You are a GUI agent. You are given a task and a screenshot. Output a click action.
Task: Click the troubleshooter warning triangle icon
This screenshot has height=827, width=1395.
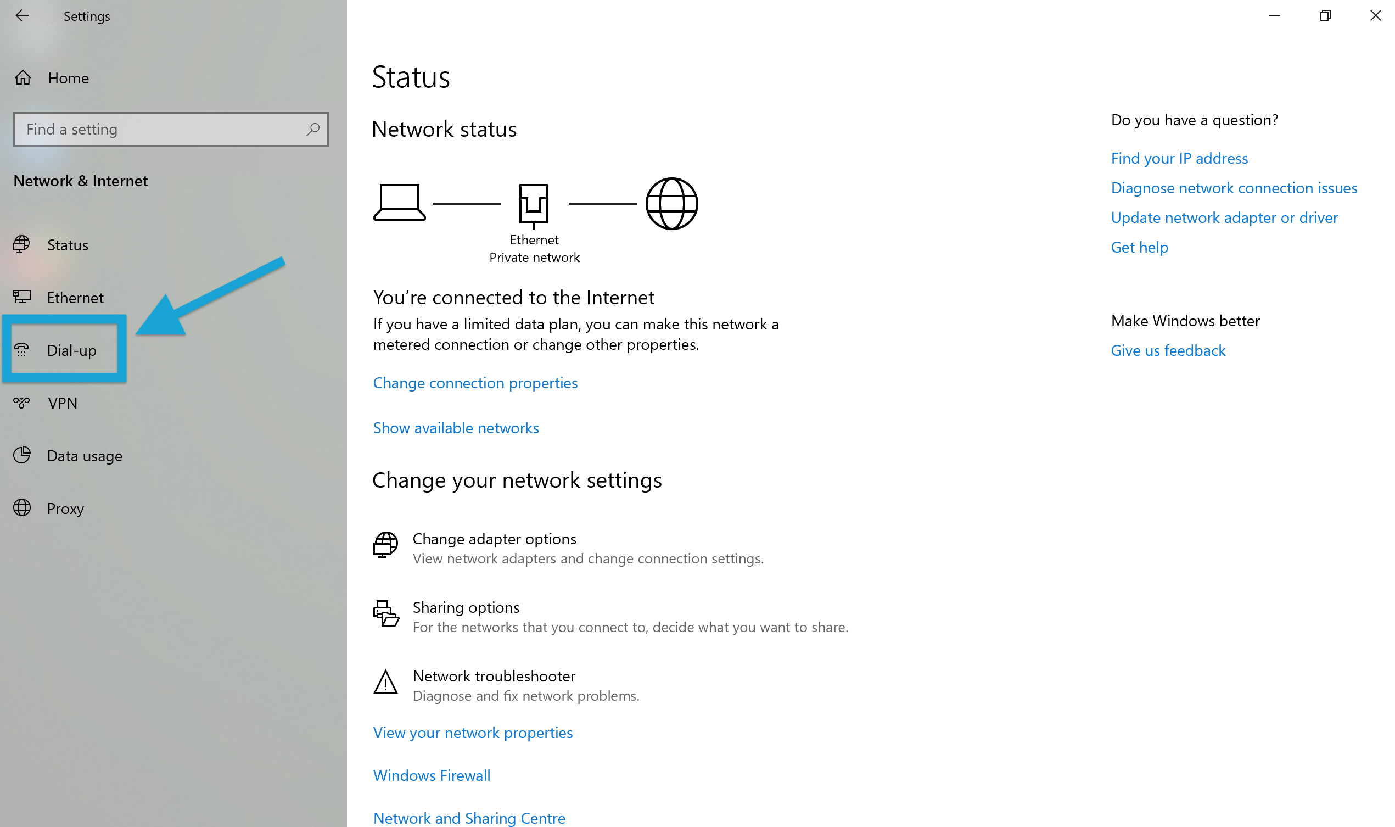pos(385,681)
